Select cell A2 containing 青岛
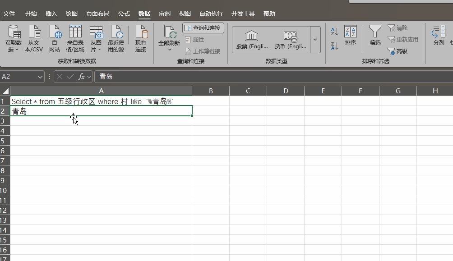 pyautogui.click(x=101, y=111)
